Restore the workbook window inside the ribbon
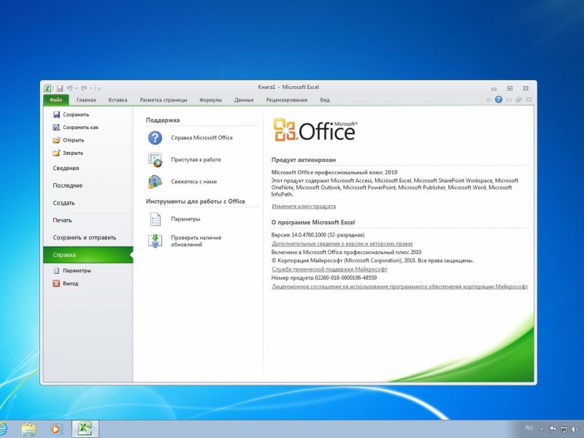The image size is (584, 438). tap(519, 99)
